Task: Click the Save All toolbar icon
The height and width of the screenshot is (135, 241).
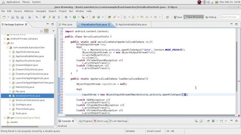Action: [17, 17]
